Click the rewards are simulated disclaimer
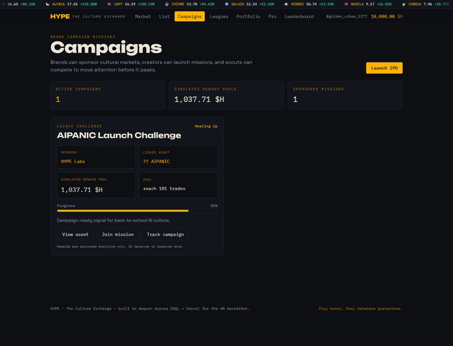 click(x=120, y=246)
